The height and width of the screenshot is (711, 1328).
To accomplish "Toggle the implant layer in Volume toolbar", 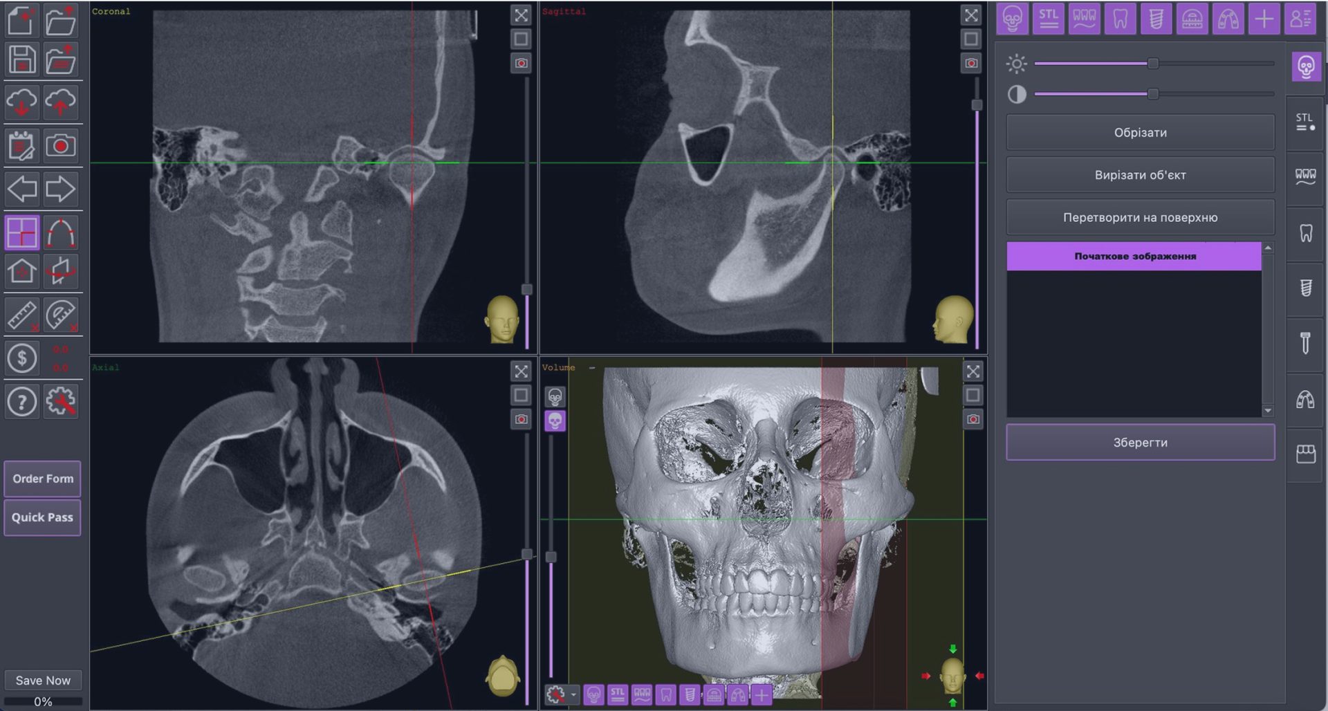I will pyautogui.click(x=690, y=694).
